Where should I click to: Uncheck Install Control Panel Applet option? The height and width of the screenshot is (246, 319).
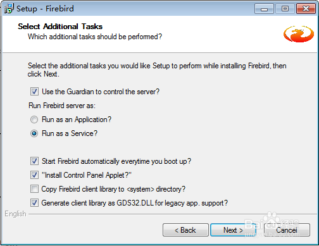(x=34, y=175)
